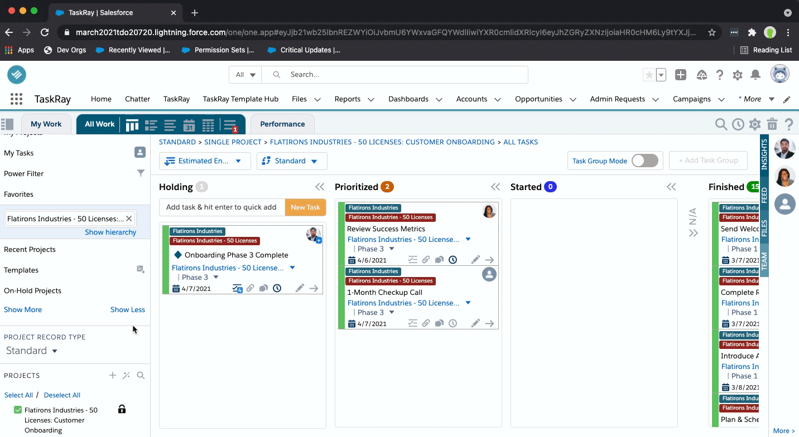Move Onboarding Phase 3 Complete to next column

click(314, 288)
